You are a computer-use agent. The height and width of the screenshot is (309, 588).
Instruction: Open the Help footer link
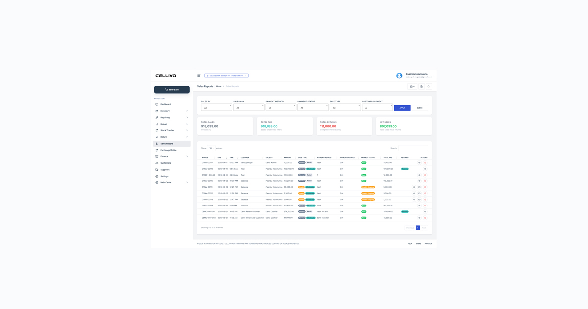tap(410, 244)
